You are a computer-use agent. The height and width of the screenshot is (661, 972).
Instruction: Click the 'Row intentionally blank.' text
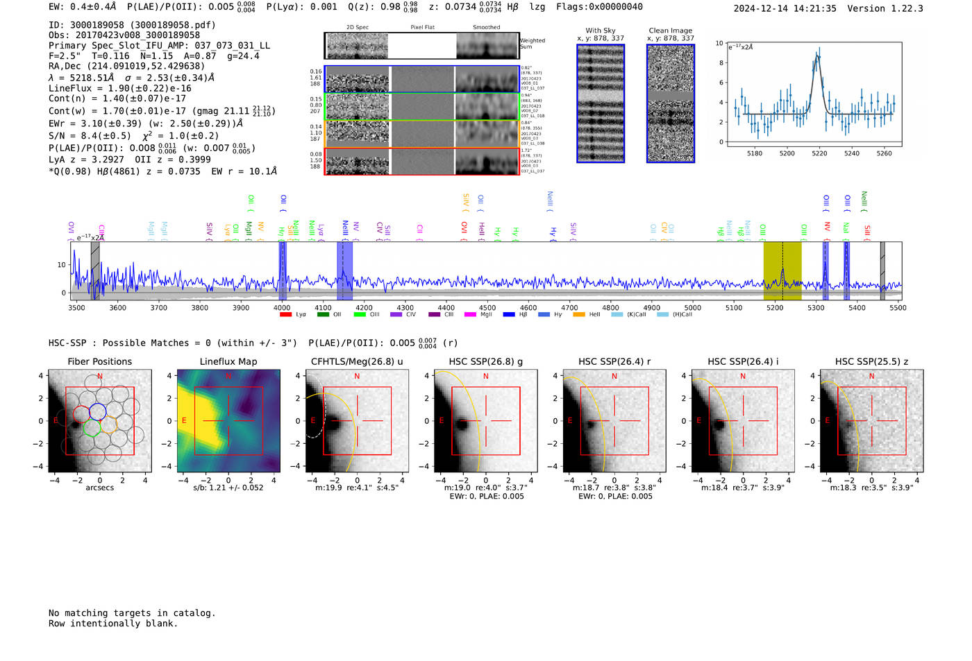113,624
